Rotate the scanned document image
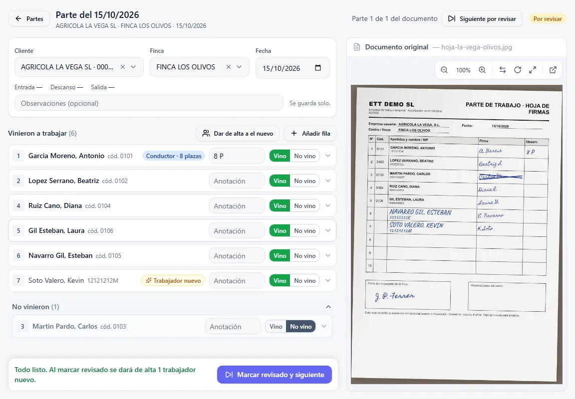 click(x=518, y=70)
